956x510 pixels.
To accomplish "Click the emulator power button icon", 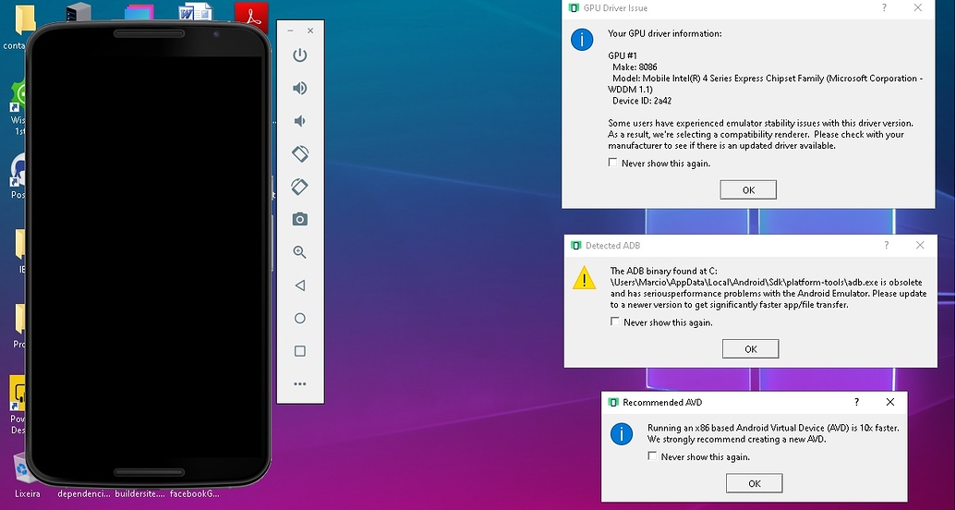I will (x=299, y=55).
